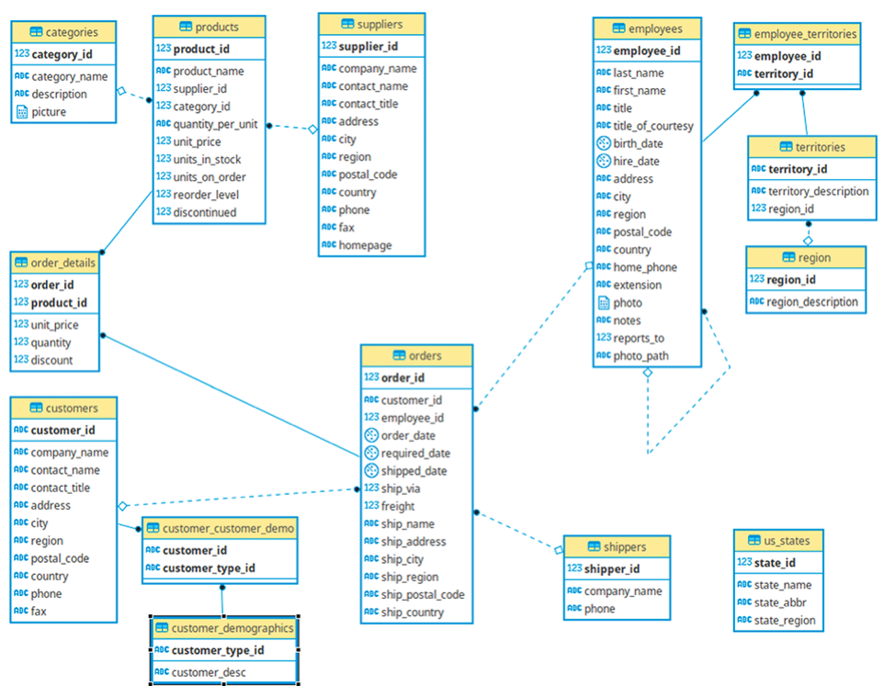Select the territory_description column in territories
Image resolution: width=895 pixels, height=686 pixels.
810,190
